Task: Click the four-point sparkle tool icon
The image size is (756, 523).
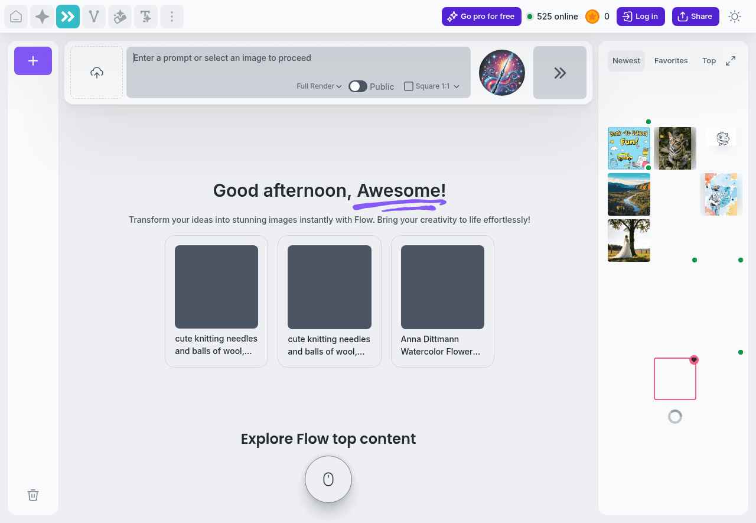Action: (42, 17)
